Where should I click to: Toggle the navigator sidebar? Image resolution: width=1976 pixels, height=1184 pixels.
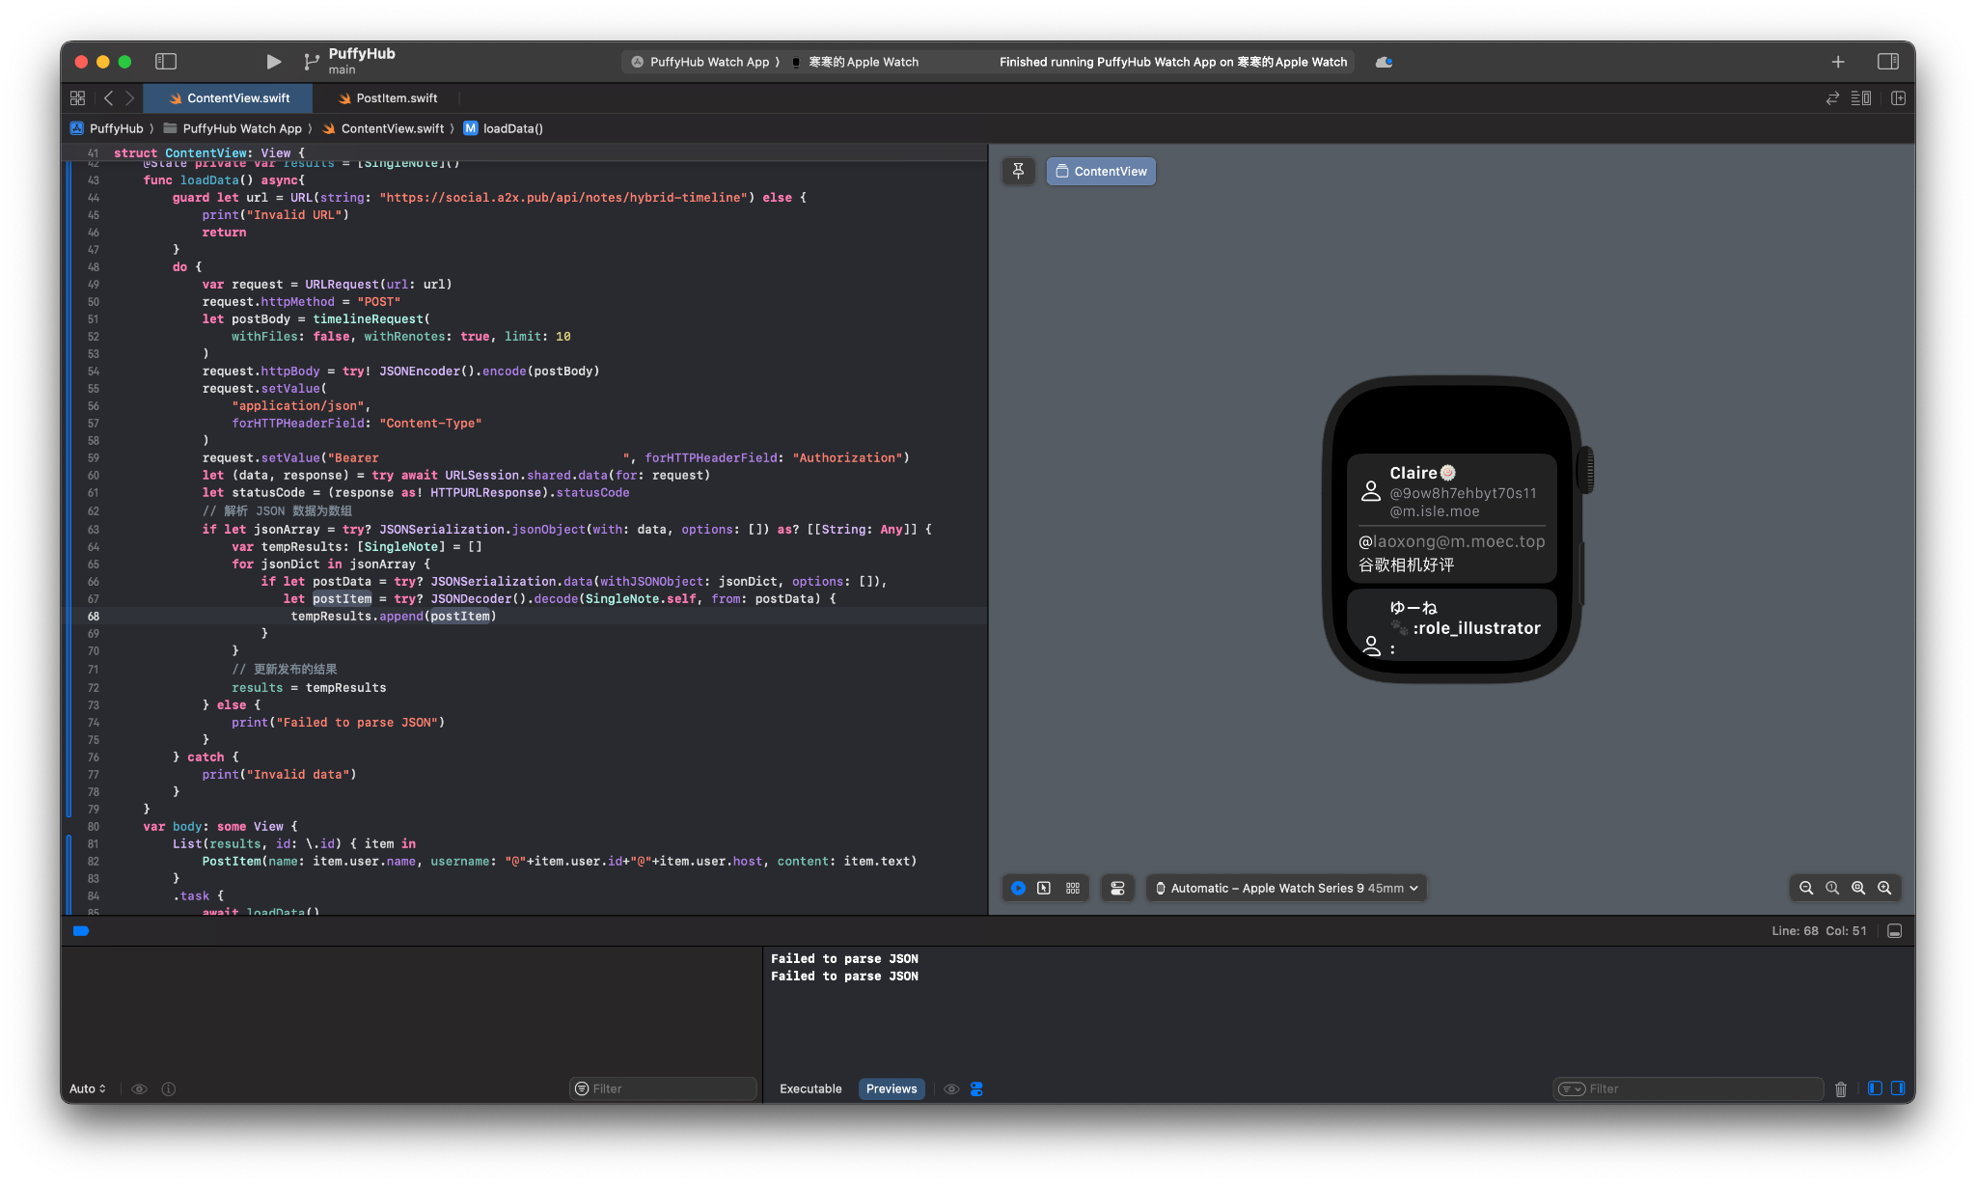click(x=166, y=62)
